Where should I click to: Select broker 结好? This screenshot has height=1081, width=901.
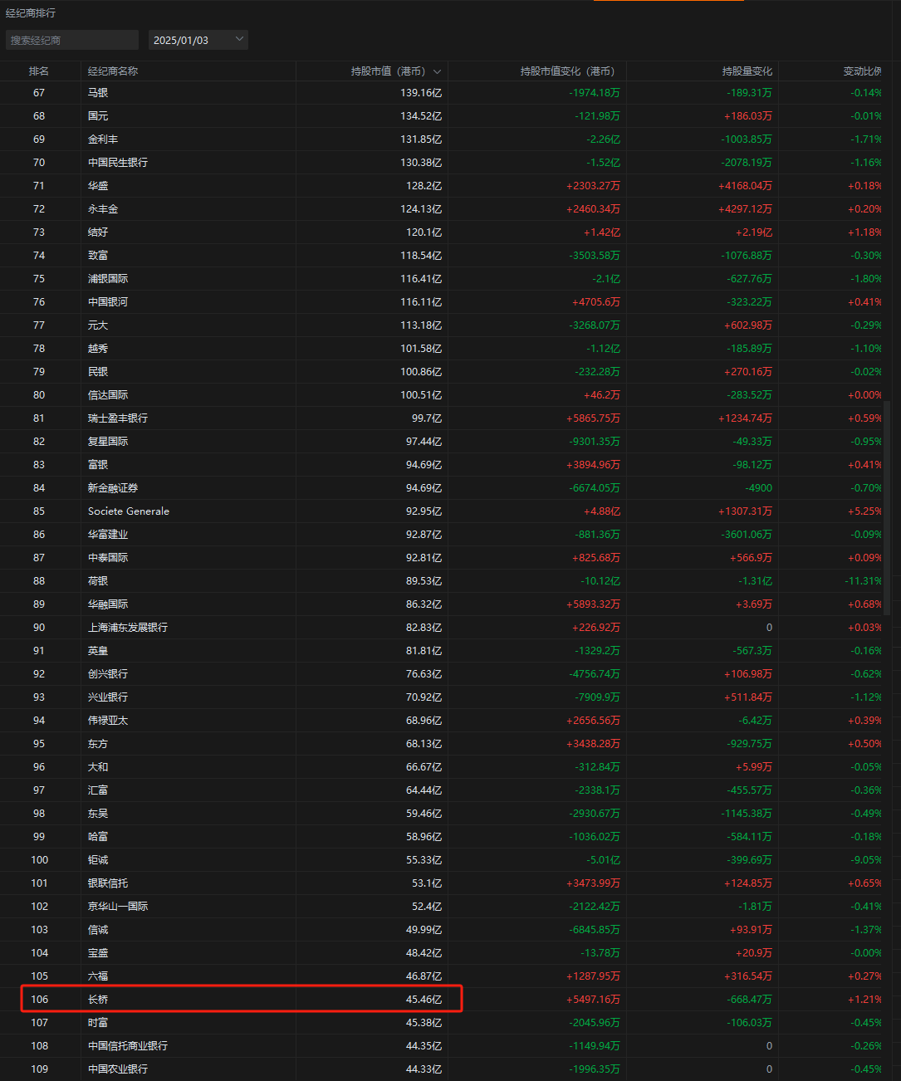[x=98, y=232]
